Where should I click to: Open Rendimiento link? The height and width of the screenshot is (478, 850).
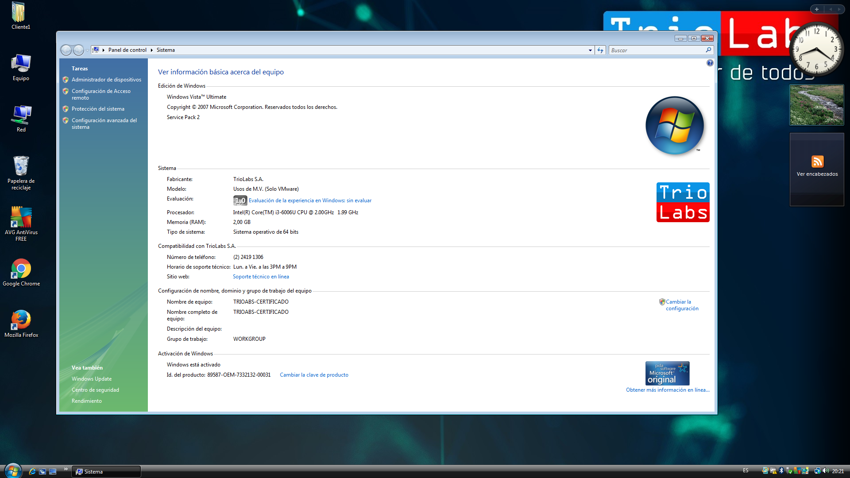coord(87,401)
